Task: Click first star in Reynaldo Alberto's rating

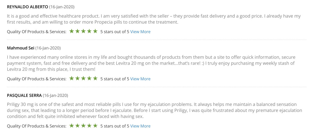Action: click(x=72, y=31)
